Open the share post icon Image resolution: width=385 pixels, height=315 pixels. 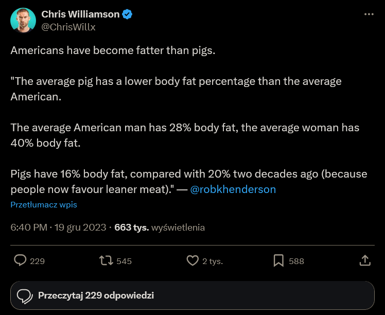(364, 260)
